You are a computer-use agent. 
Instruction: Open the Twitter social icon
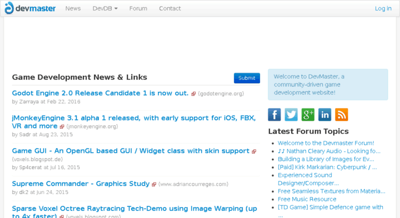(x=291, y=114)
